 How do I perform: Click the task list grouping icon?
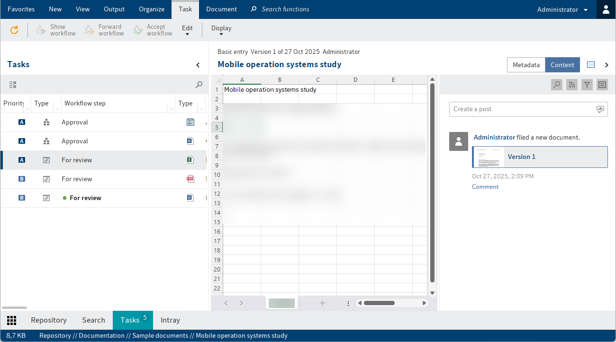pos(13,85)
